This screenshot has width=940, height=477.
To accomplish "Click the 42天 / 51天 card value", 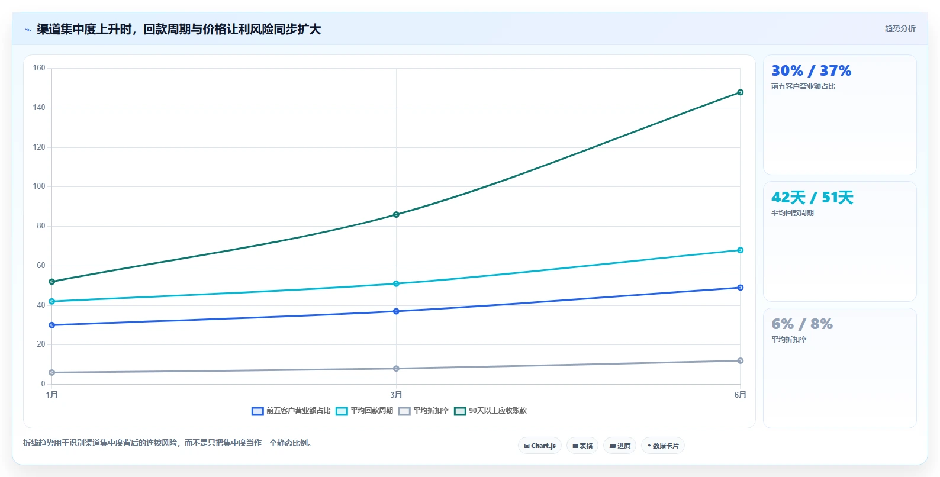I will (812, 198).
